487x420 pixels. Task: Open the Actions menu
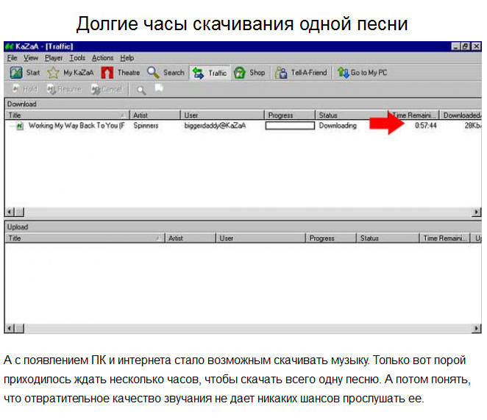(x=103, y=57)
